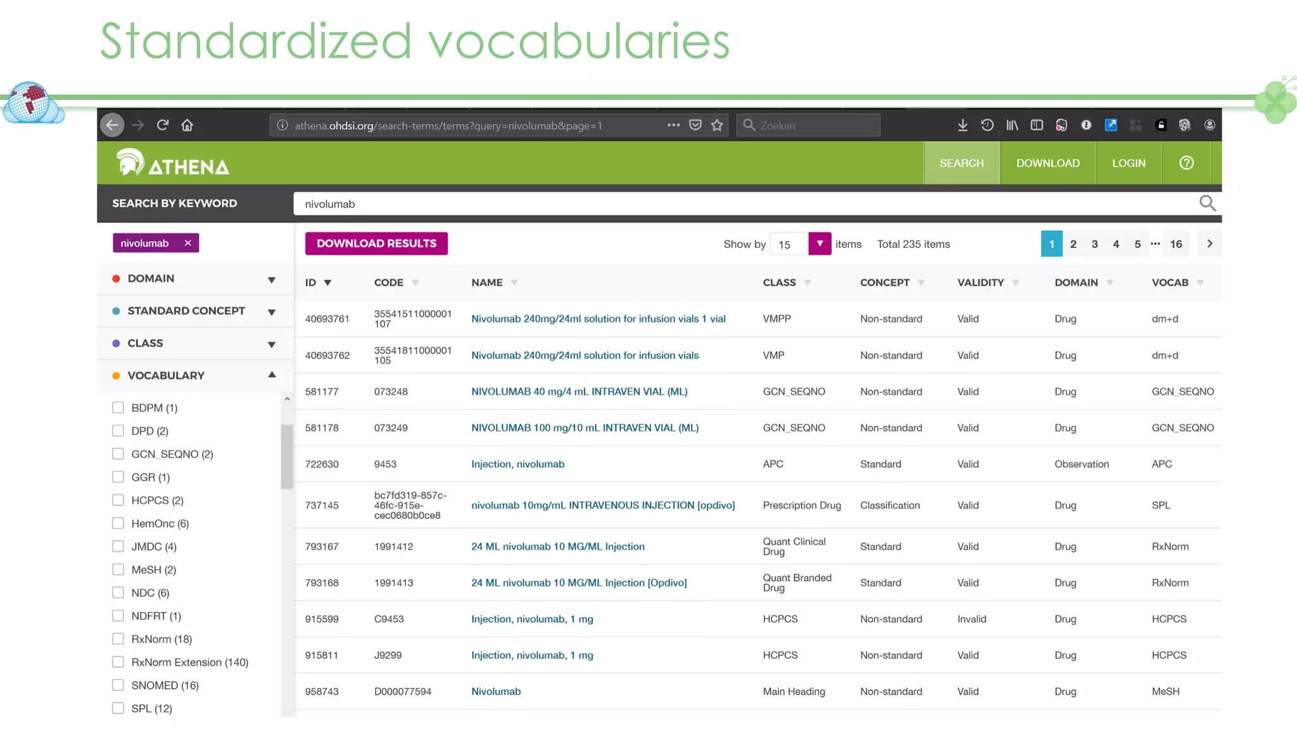Sort by ID column arrow
1297x729 pixels.
[327, 283]
